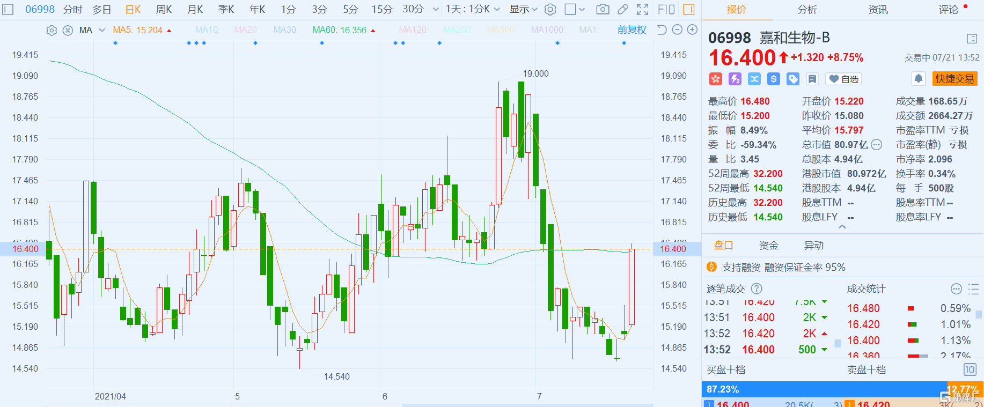Click the 快捷交易 quick trade button

pos(954,79)
